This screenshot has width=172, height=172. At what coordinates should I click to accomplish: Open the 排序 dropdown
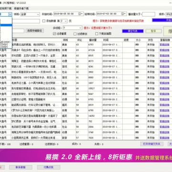click(x=169, y=14)
